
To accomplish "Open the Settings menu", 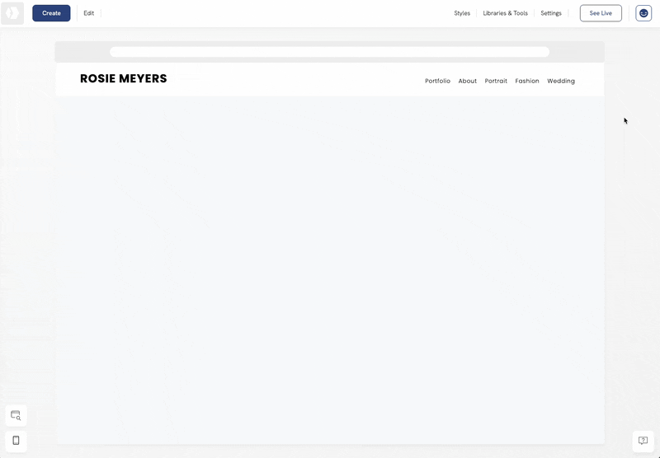I will pyautogui.click(x=551, y=13).
